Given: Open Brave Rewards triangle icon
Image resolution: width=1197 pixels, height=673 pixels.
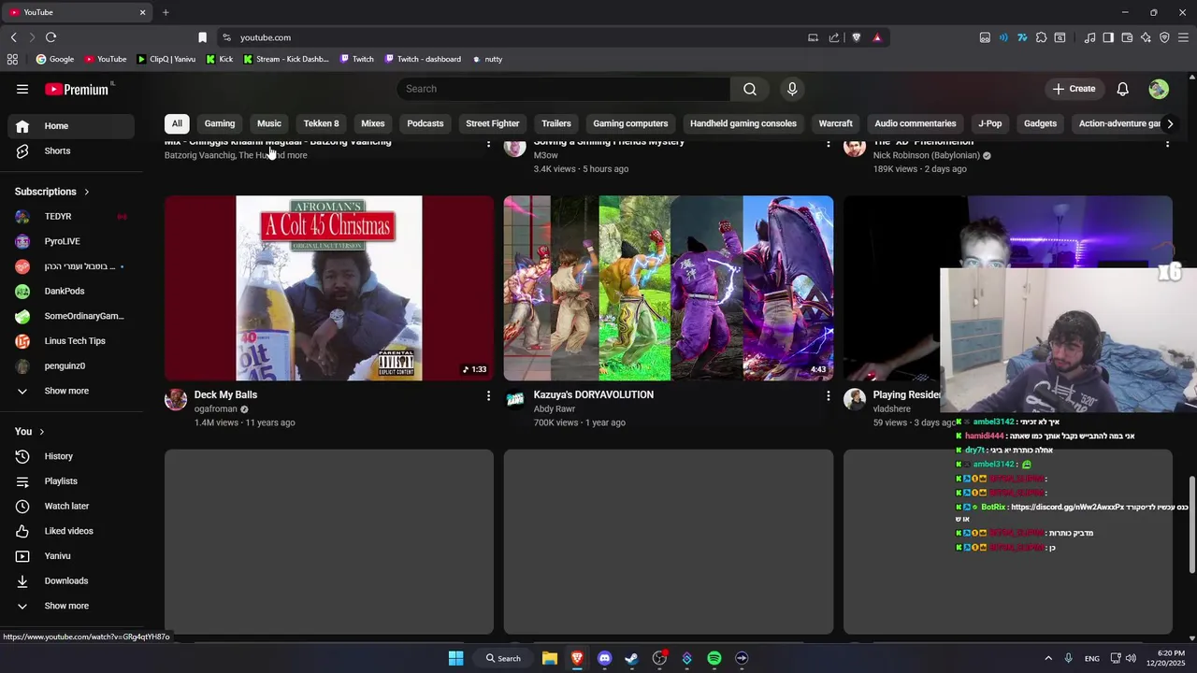Looking at the screenshot, I should pos(877,37).
